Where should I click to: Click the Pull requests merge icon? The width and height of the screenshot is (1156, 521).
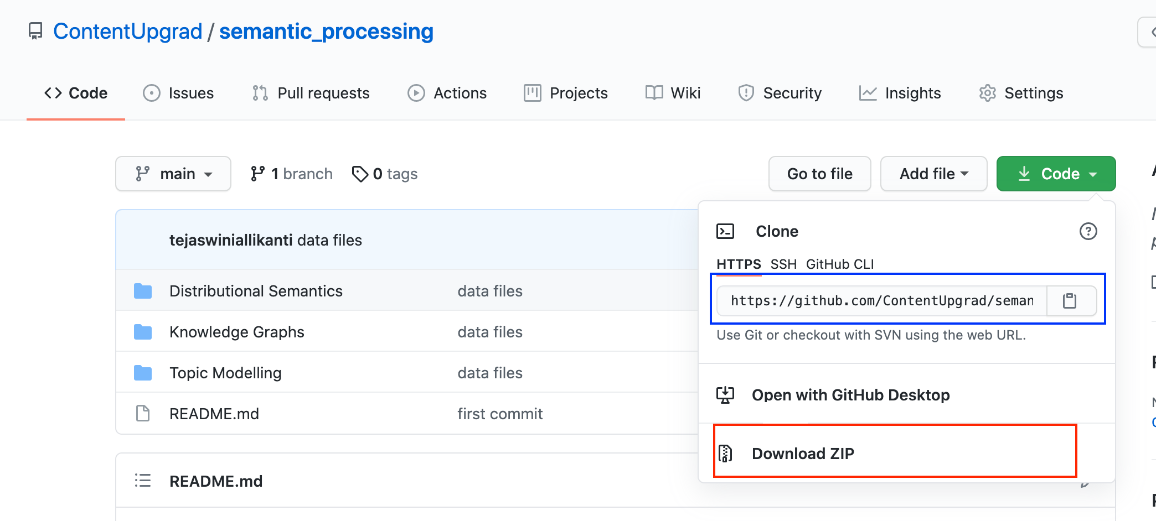[x=260, y=93]
